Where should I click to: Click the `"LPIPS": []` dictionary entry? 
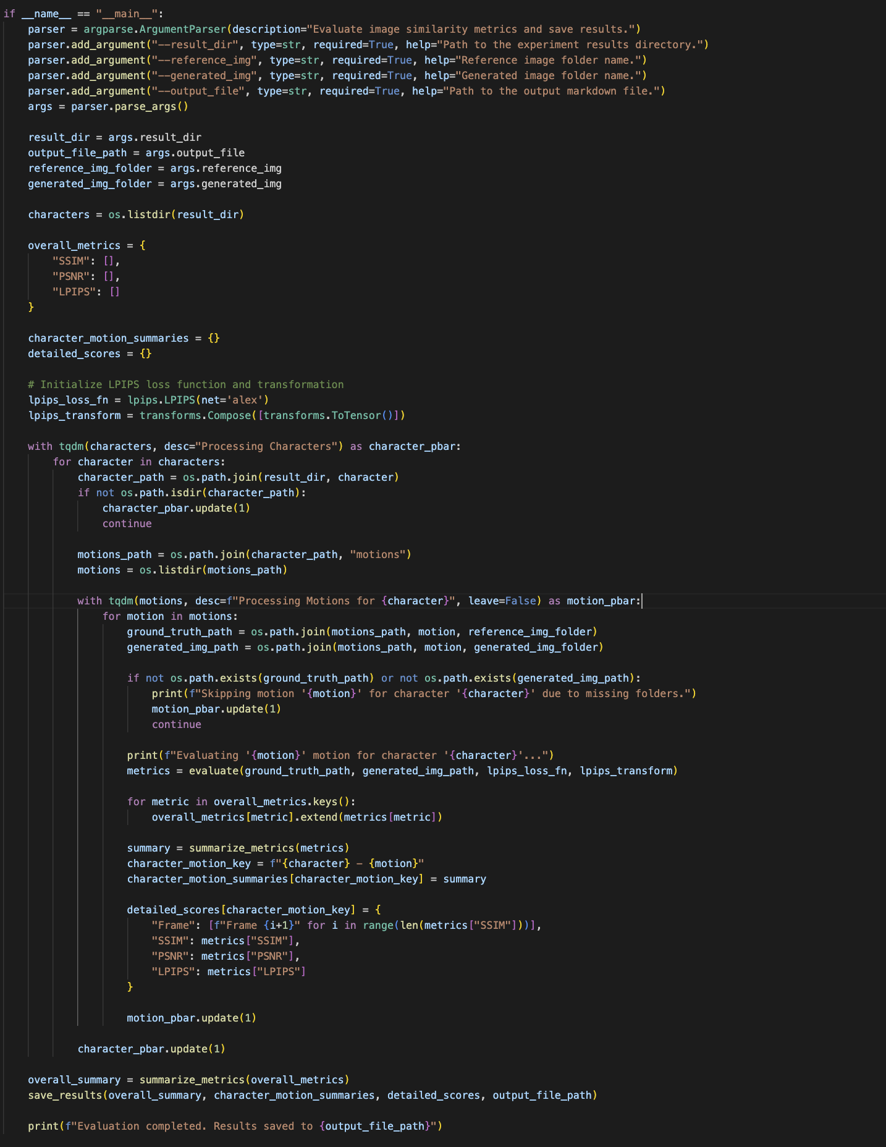(x=86, y=292)
